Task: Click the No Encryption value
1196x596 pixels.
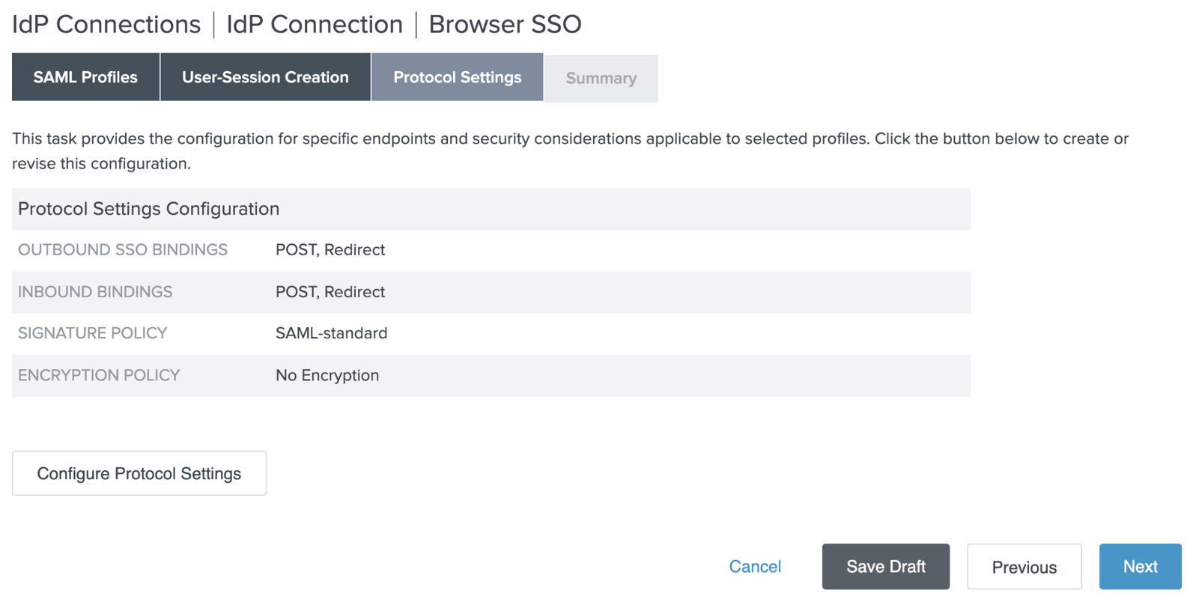Action: 327,375
